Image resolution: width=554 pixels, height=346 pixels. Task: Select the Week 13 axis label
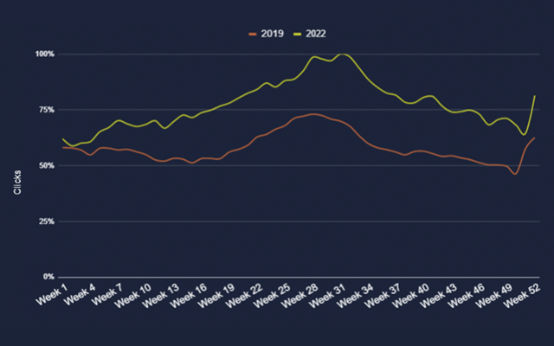[161, 296]
